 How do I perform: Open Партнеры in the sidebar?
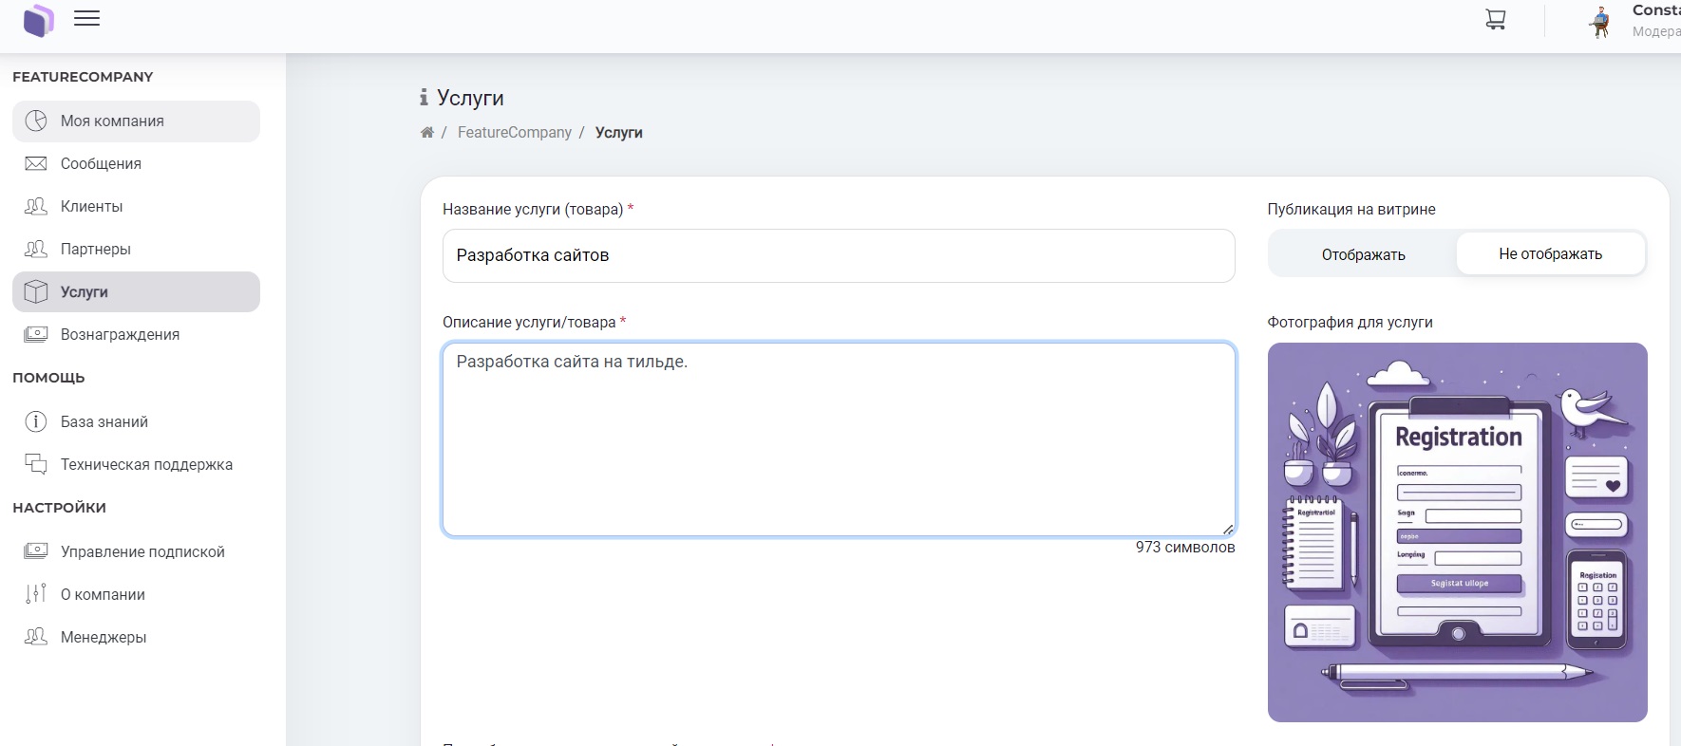pyautogui.click(x=95, y=249)
